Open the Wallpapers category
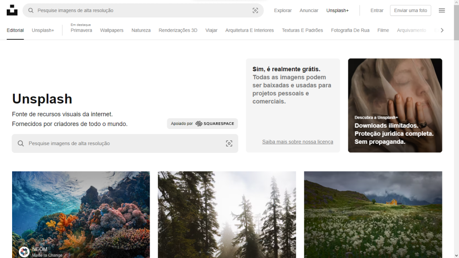This screenshot has width=459, height=258. pos(112,30)
